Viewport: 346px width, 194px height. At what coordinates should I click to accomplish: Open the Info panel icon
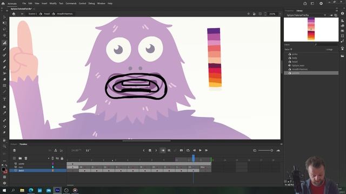tap(342, 13)
